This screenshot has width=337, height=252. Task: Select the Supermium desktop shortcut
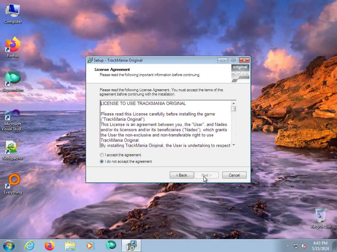click(x=13, y=82)
